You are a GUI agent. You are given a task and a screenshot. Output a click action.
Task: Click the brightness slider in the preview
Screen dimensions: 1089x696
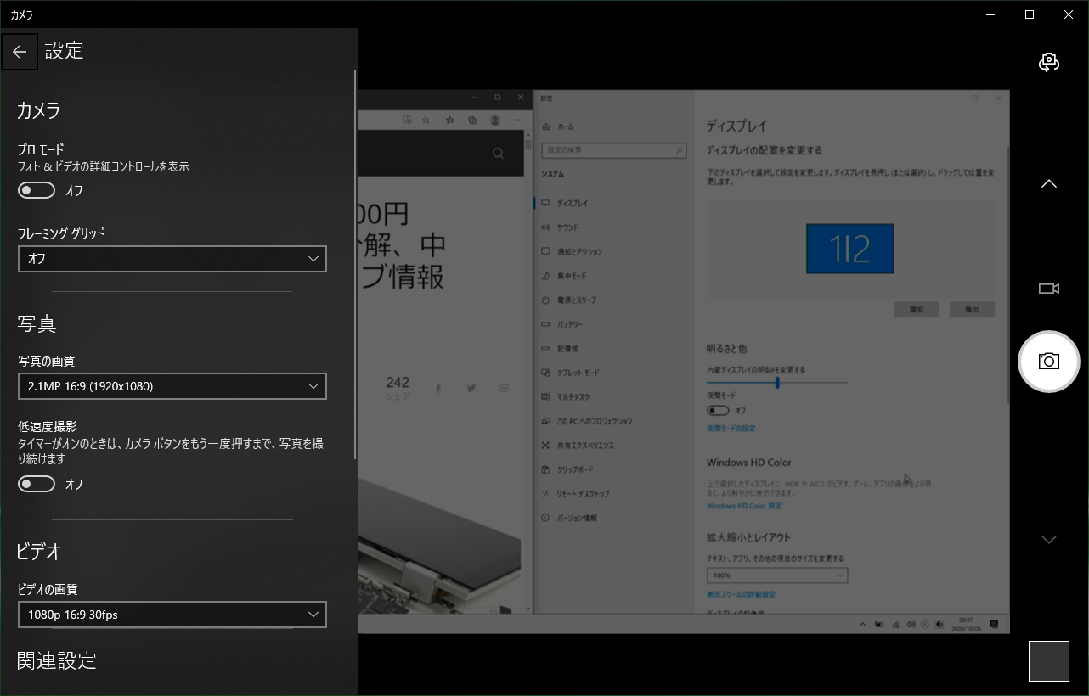(777, 383)
